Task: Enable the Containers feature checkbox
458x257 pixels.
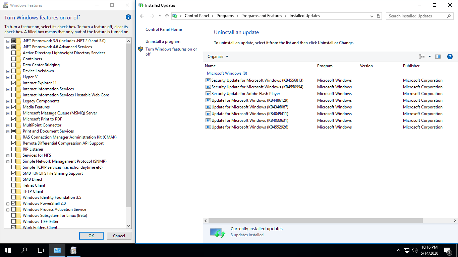Action: click(x=13, y=59)
